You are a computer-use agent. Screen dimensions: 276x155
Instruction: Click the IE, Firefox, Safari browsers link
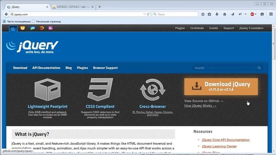[153, 113]
